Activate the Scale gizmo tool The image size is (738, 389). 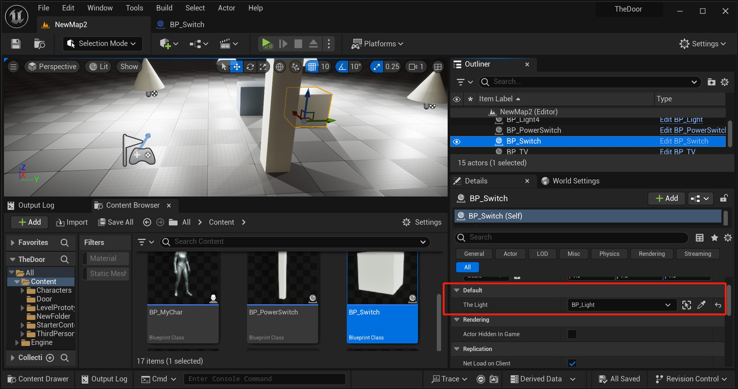click(263, 67)
